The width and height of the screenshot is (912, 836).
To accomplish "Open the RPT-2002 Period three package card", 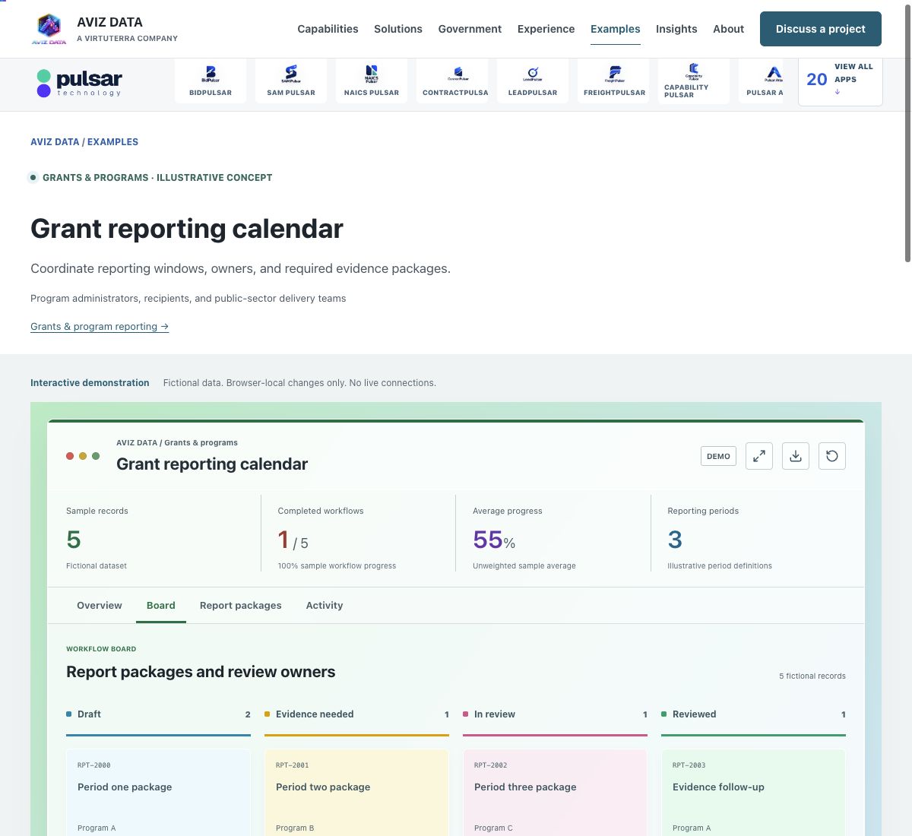I will [x=555, y=793].
